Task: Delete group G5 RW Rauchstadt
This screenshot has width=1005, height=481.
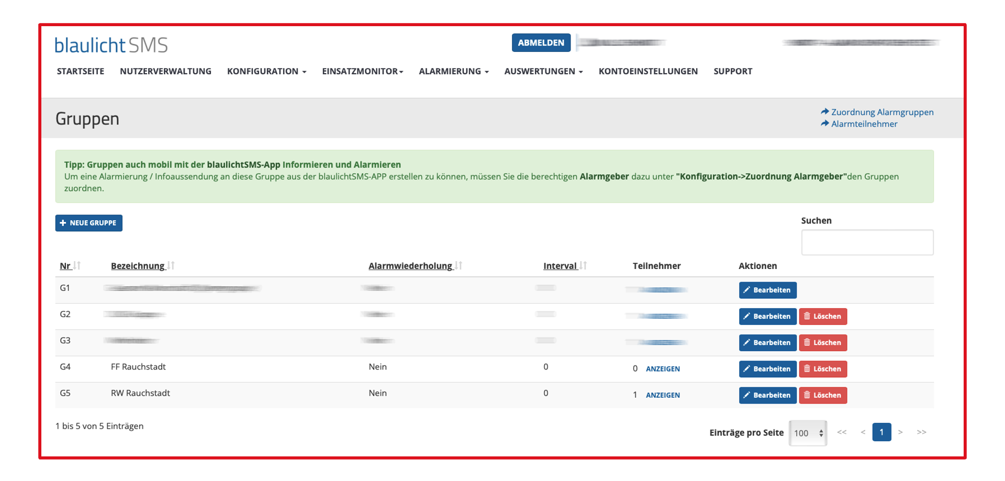Action: click(x=823, y=395)
